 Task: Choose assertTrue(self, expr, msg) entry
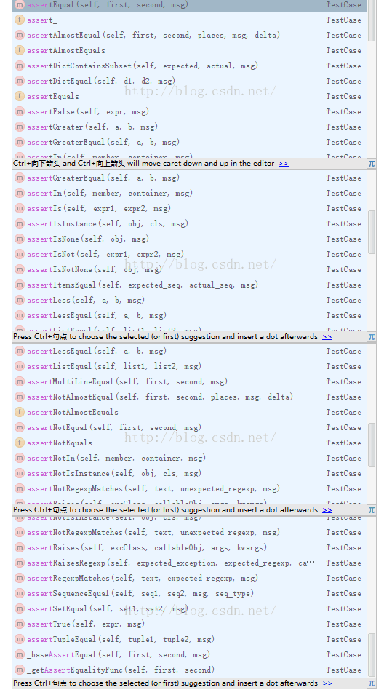coord(190,624)
